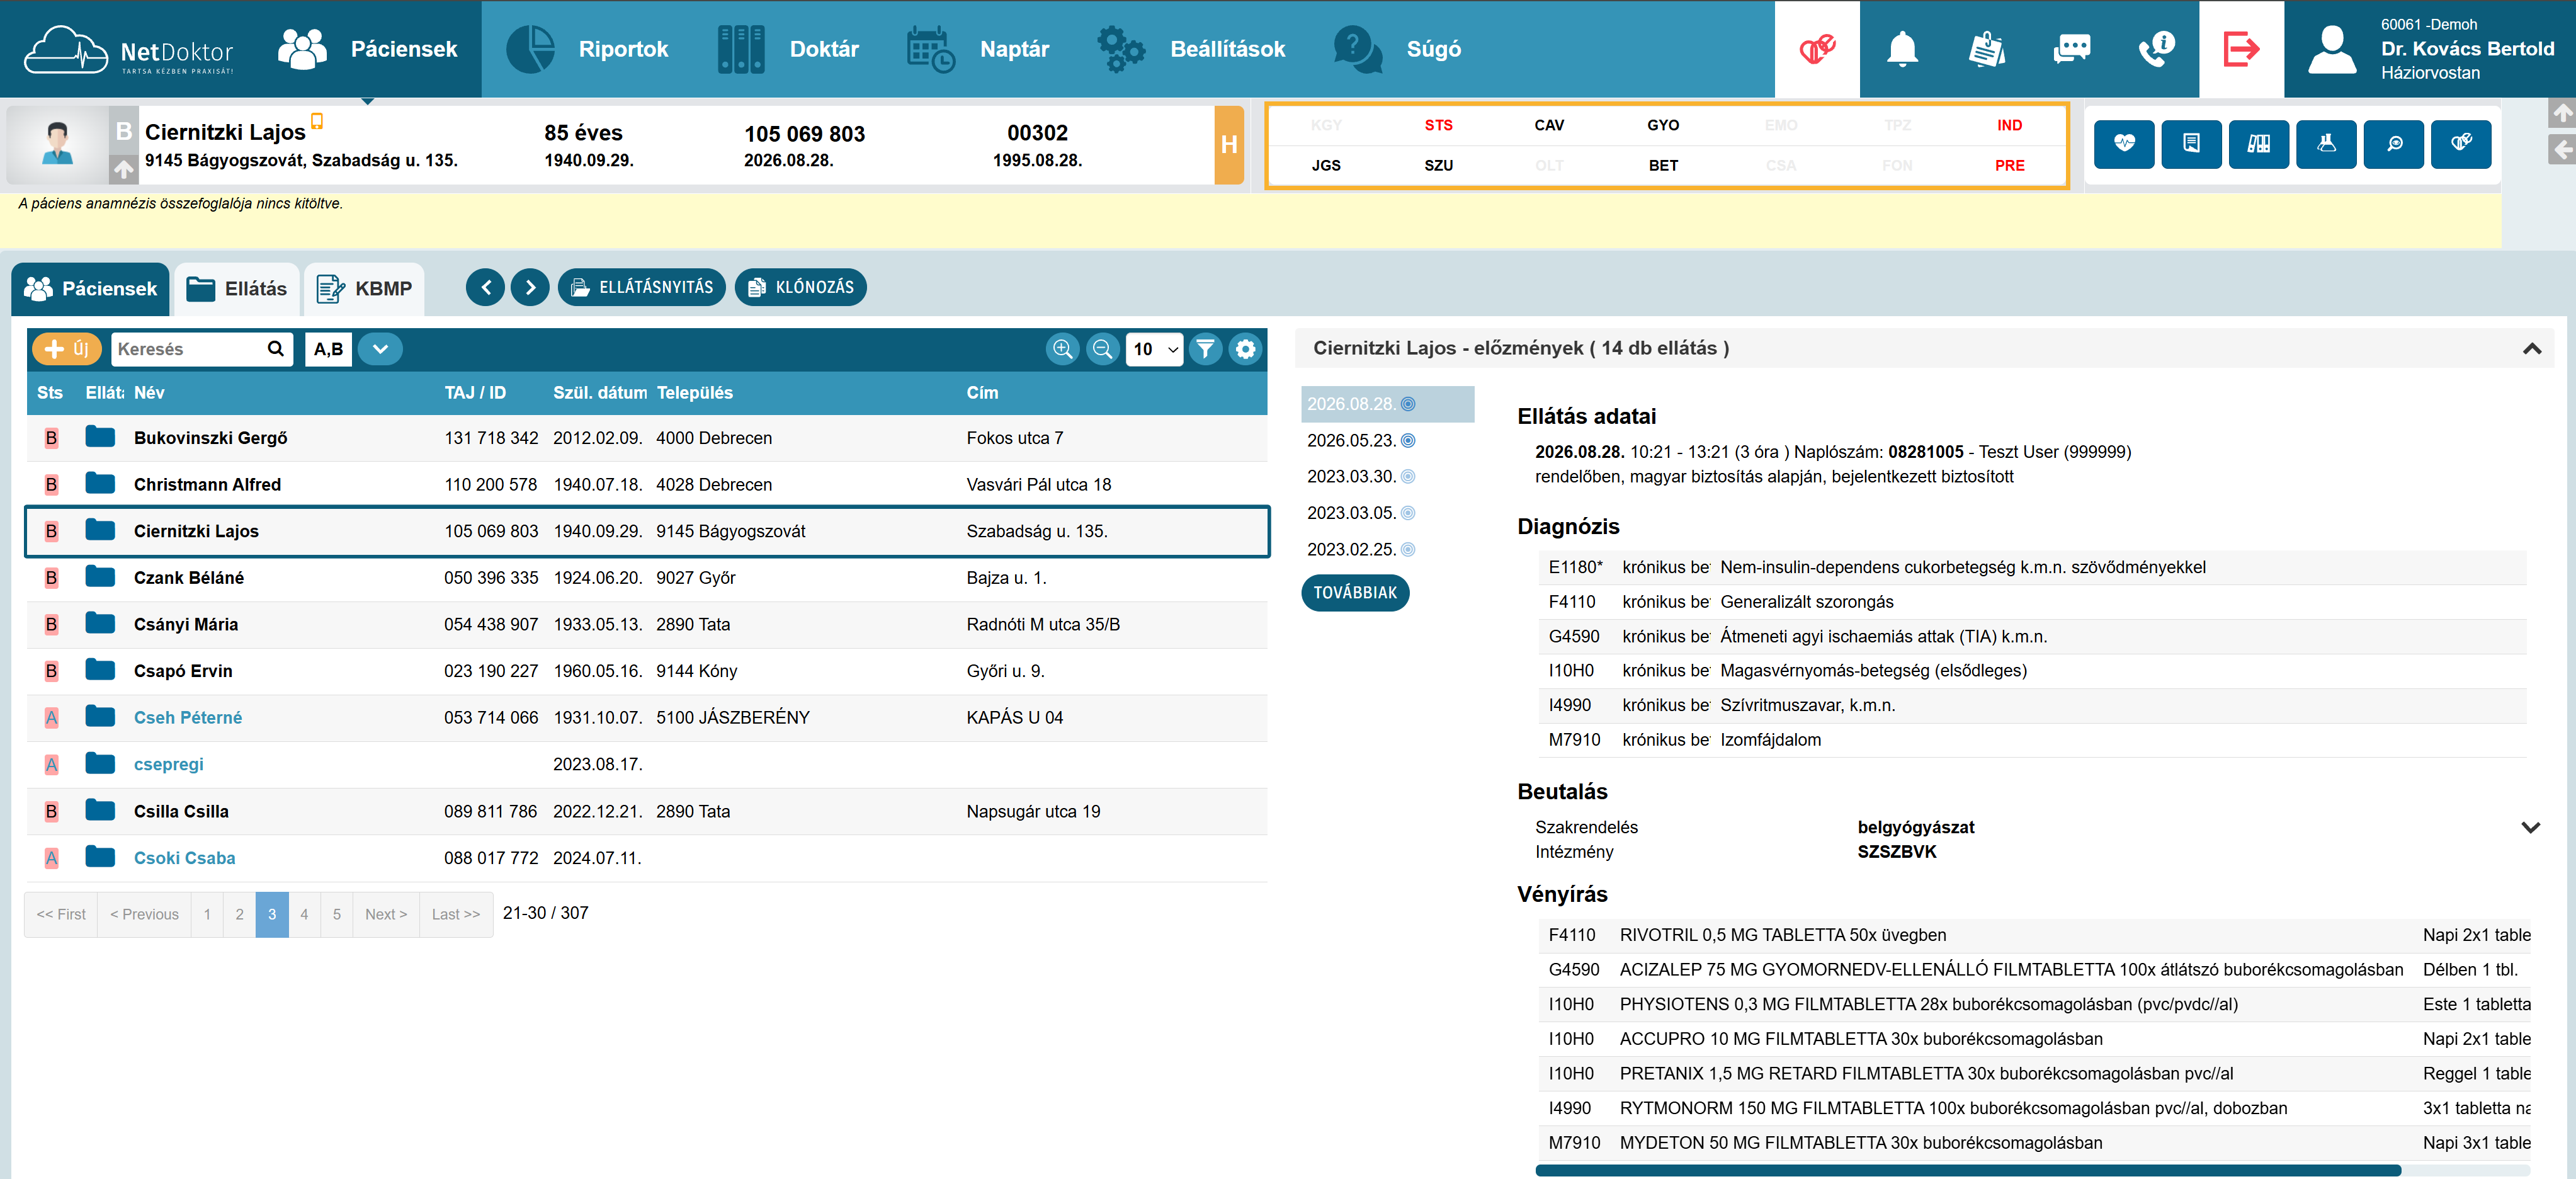The width and height of the screenshot is (2576, 1179).
Task: Open the chat messages icon
Action: pyautogui.click(x=2071, y=49)
